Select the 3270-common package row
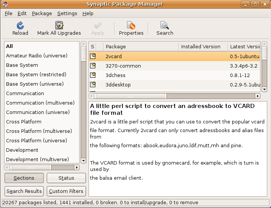Screen dimensions: 271x208 pos(175,66)
